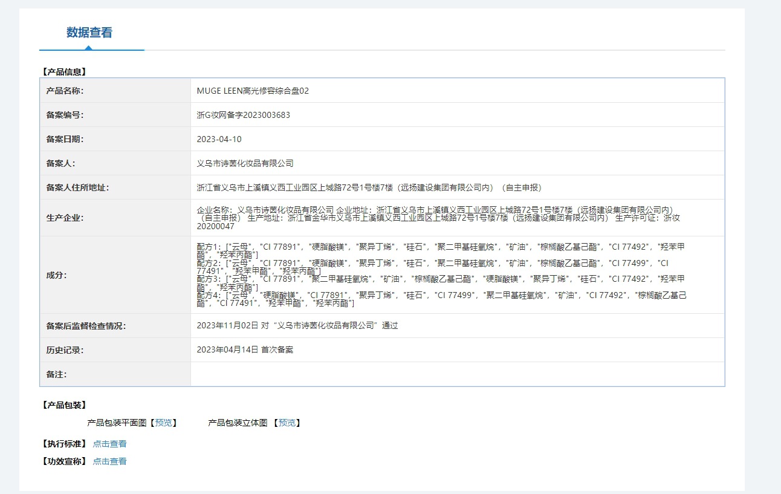This screenshot has width=781, height=494.
Task: Click the 产品名称 row label
Action: pyautogui.click(x=65, y=91)
